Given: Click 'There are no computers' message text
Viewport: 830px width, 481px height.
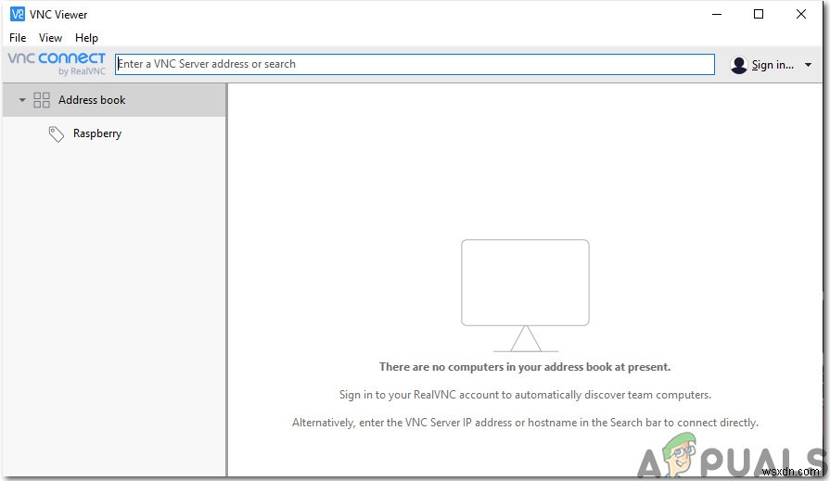Looking at the screenshot, I should (525, 367).
